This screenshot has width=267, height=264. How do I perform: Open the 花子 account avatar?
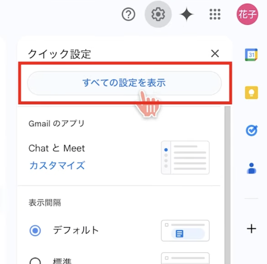pos(247,15)
